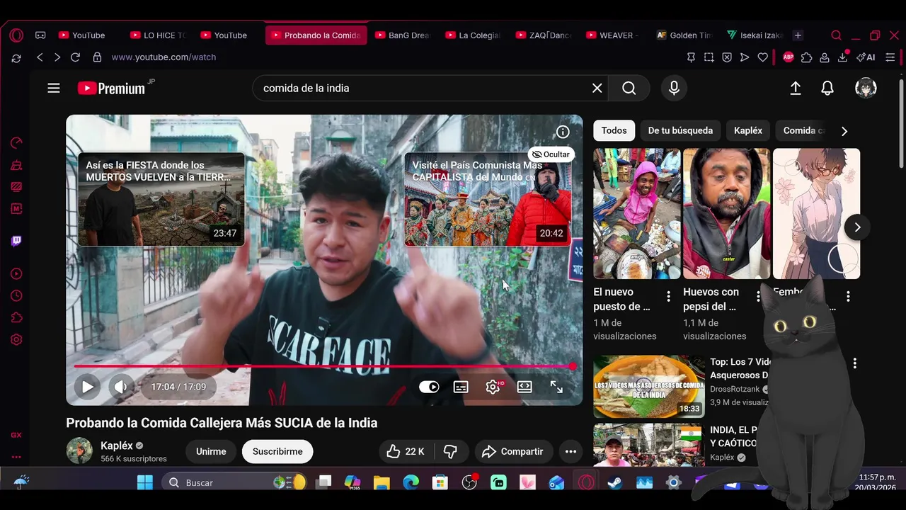
Task: Open the tab search magnifier icon
Action: [836, 35]
